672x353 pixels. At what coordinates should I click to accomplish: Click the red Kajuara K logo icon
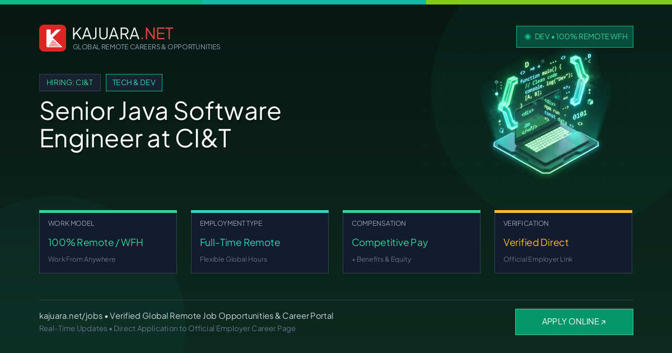(53, 38)
